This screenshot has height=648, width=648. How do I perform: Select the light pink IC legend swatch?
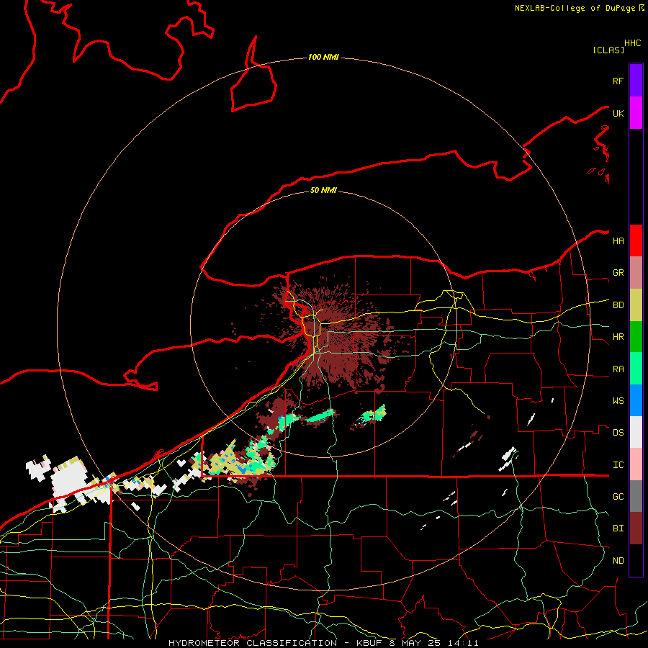pyautogui.click(x=636, y=464)
